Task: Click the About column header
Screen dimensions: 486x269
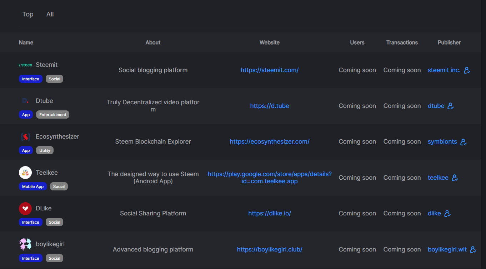Action: (x=153, y=43)
